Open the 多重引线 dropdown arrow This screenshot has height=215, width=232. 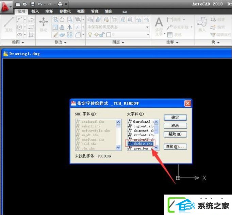point(192,27)
